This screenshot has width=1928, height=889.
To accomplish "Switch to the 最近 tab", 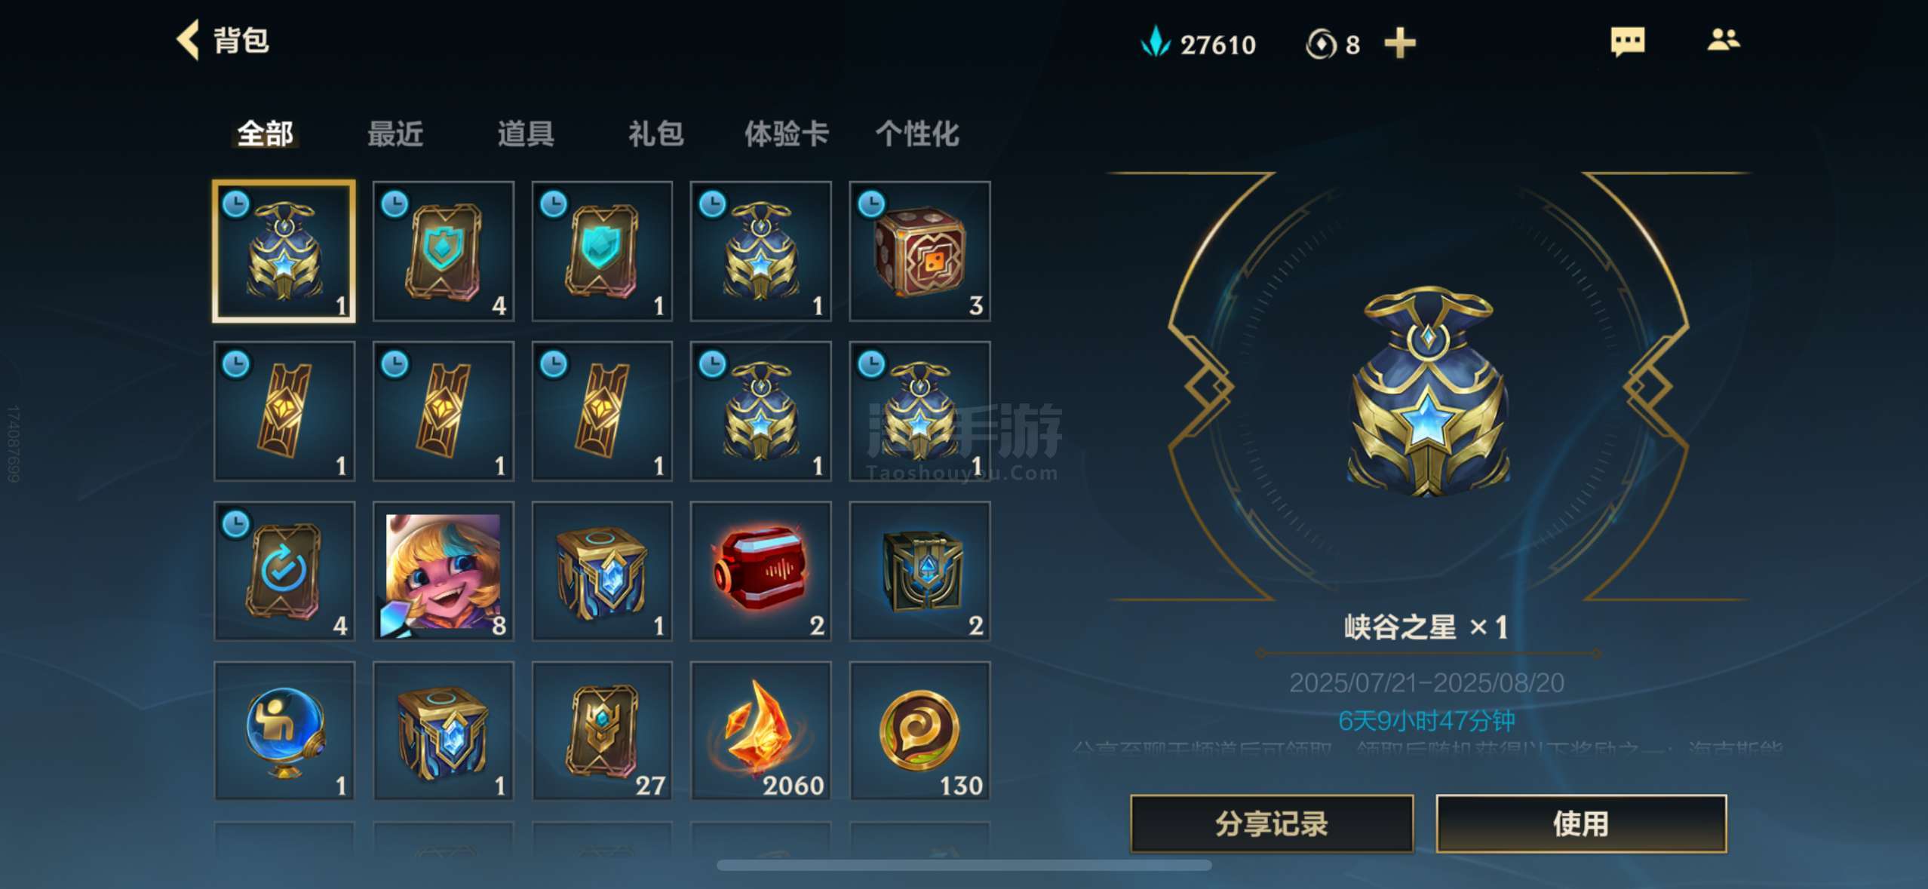I will (x=395, y=134).
